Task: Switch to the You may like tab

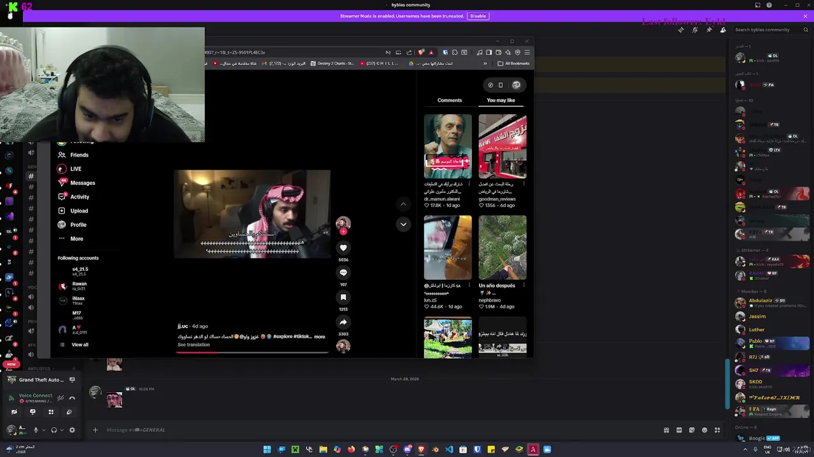Action: pyautogui.click(x=501, y=100)
